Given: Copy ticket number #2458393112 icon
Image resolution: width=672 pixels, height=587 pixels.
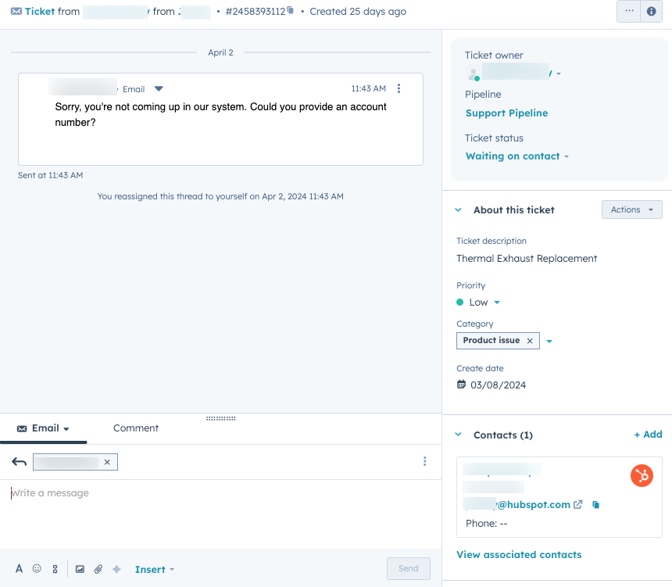Looking at the screenshot, I should tap(291, 10).
